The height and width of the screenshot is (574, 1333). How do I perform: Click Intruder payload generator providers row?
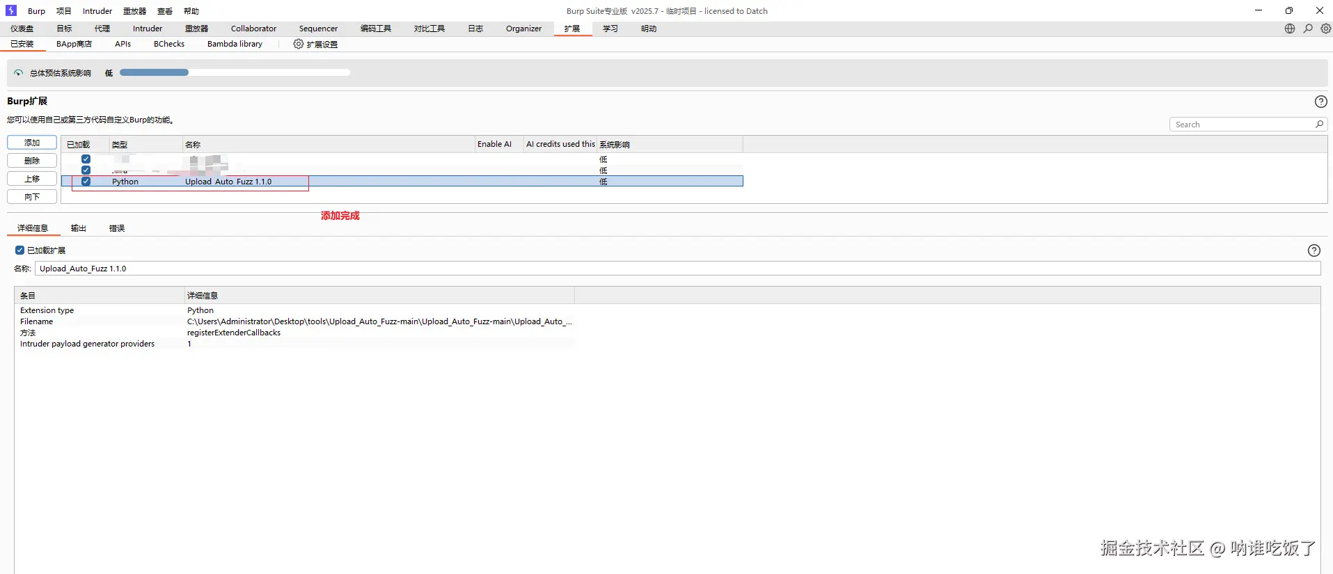click(x=294, y=344)
